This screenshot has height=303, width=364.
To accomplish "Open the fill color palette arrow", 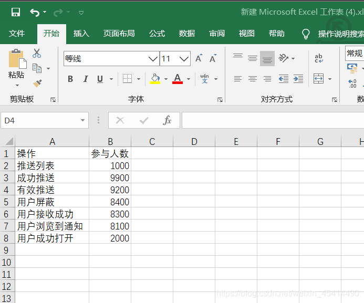I will (x=166, y=79).
